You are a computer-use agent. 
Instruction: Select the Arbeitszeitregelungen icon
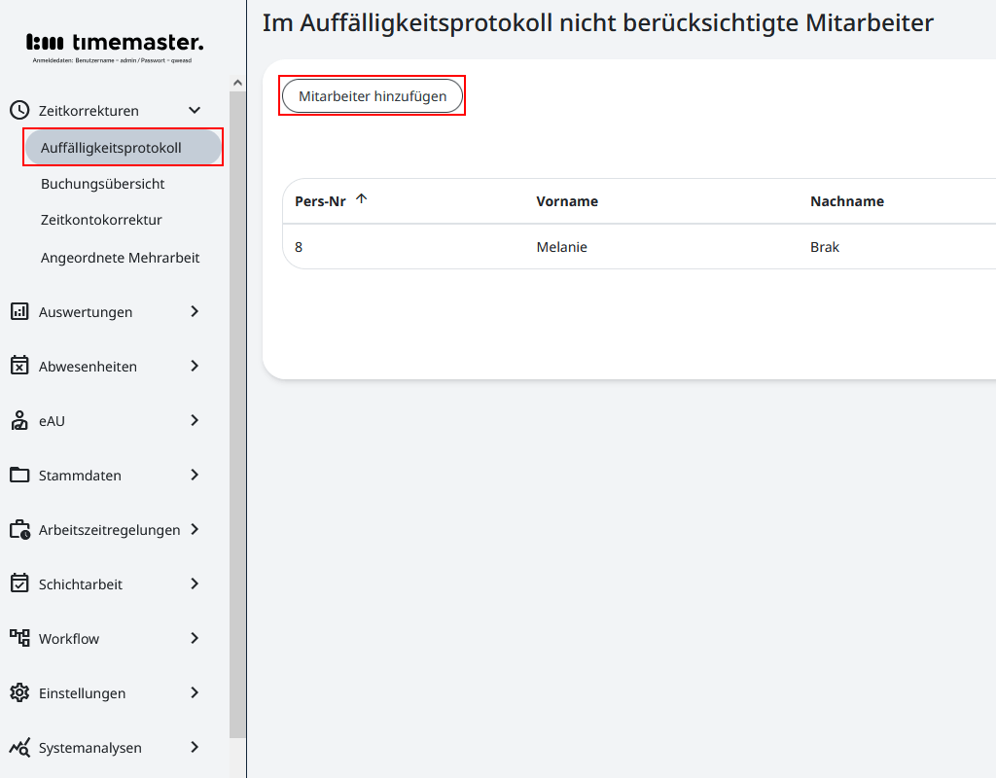[18, 529]
